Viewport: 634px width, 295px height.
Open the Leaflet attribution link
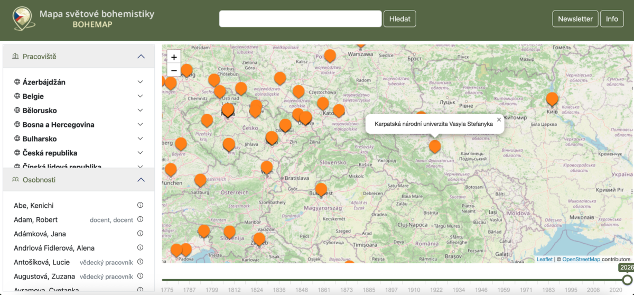coord(545,259)
